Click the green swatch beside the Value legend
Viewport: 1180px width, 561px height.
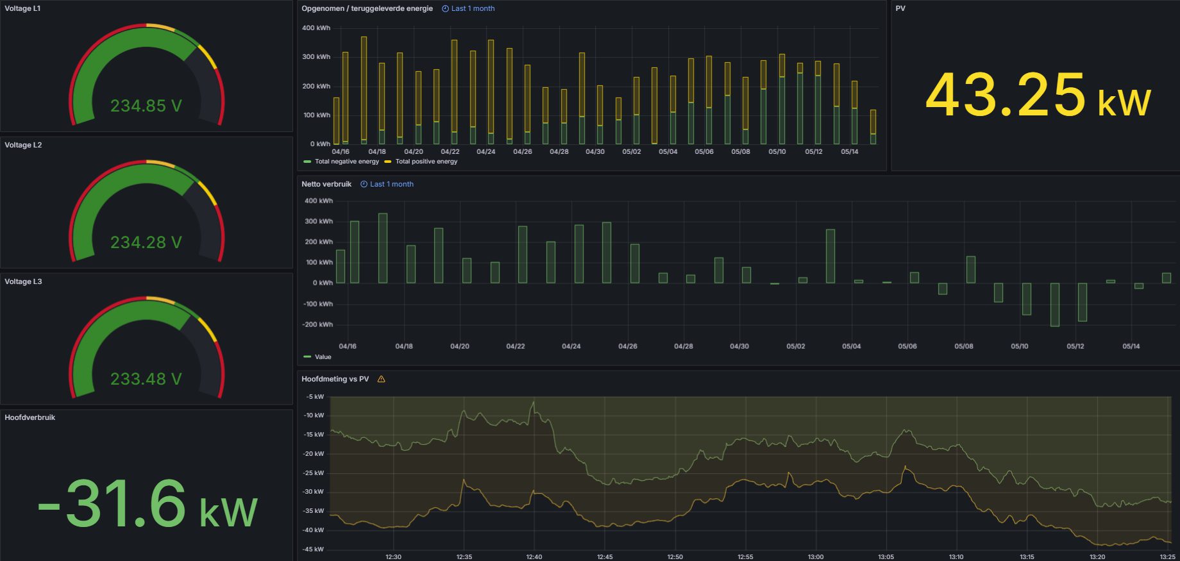coord(307,357)
